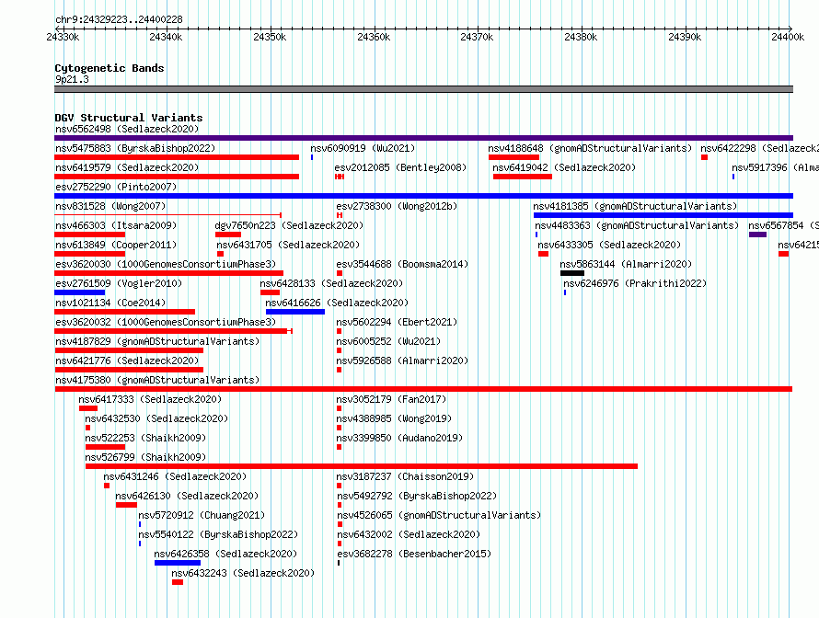
Task: Select nsv6431705 (Sedlazeck2020) label
Action: 288,245
